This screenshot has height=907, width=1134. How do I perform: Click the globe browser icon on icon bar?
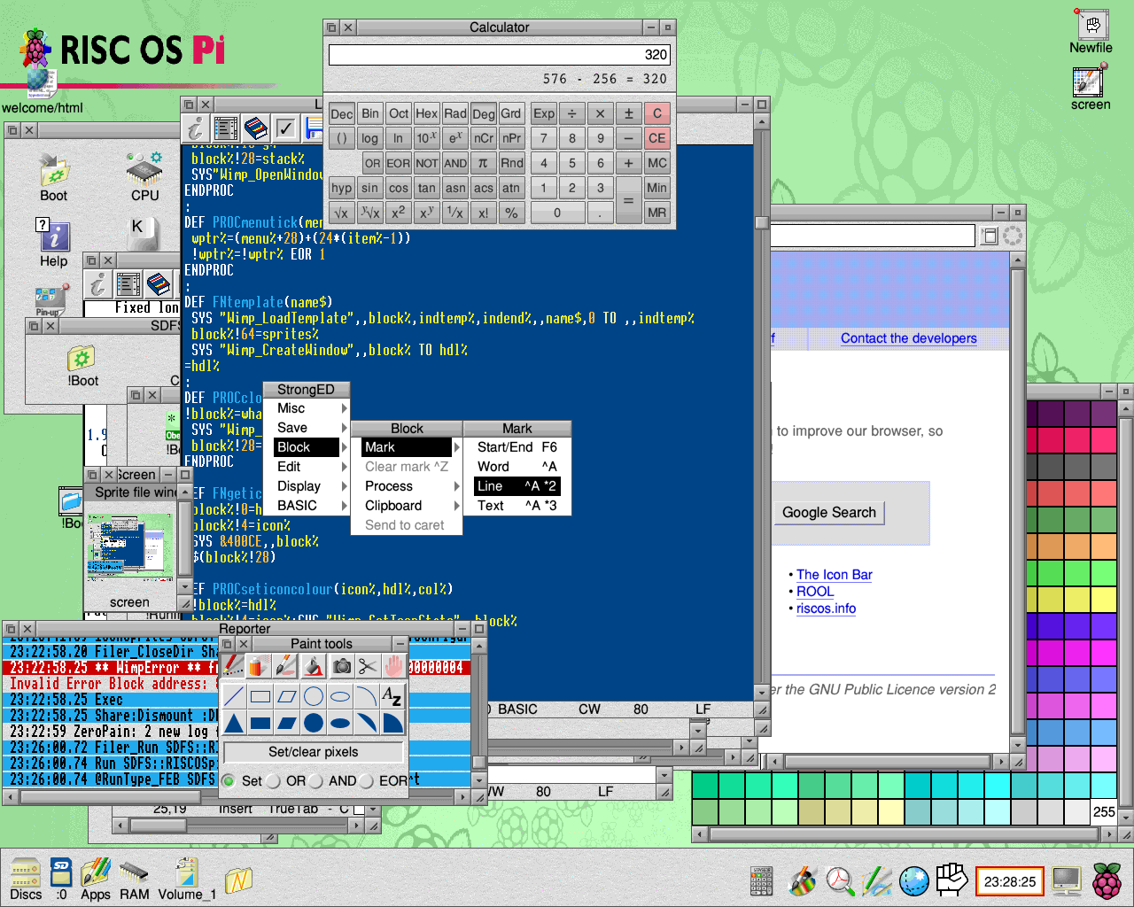[913, 880]
